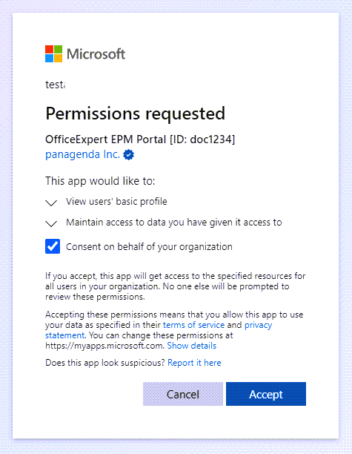Click the Cancel button
The height and width of the screenshot is (454, 352).
point(183,394)
